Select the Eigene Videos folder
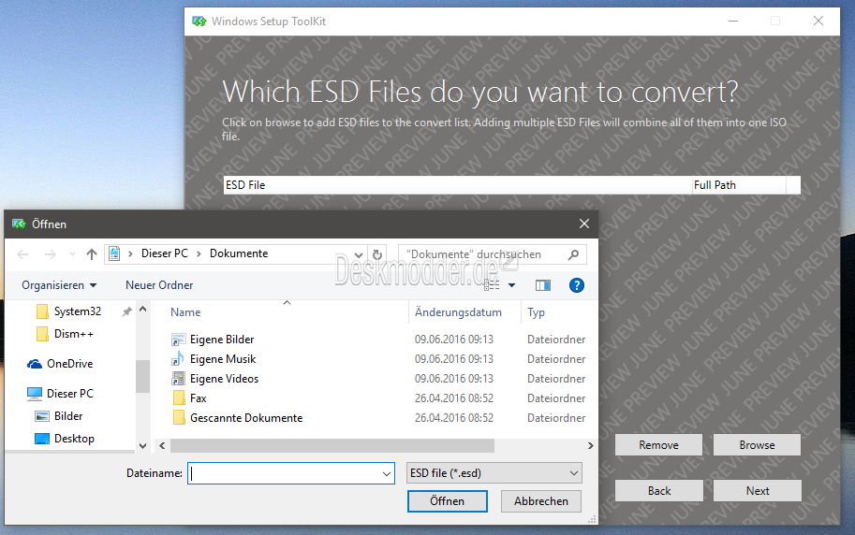The height and width of the screenshot is (535, 855). tap(224, 379)
